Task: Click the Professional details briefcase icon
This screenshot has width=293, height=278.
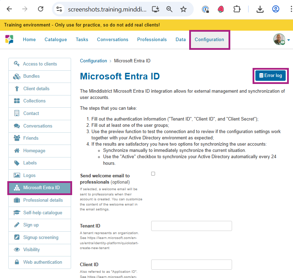Action: (x=17, y=200)
